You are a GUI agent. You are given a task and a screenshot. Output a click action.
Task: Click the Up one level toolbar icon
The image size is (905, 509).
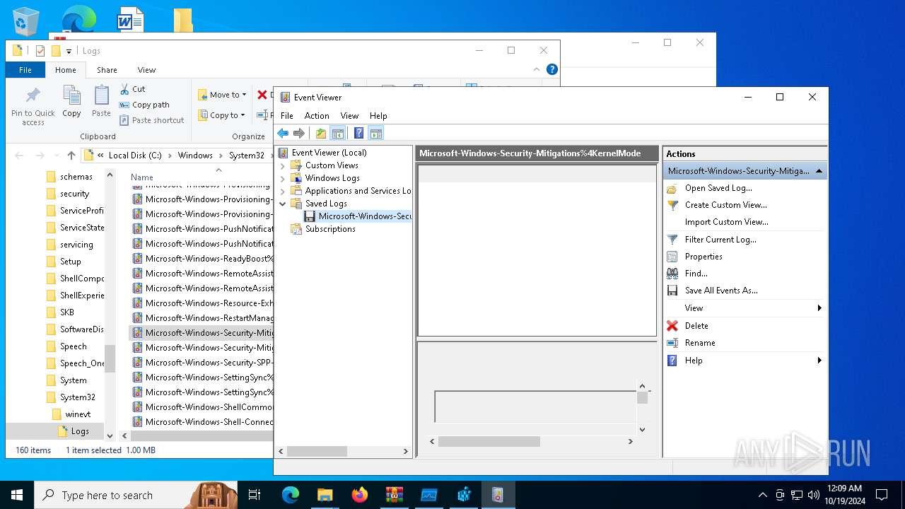pyautogui.click(x=321, y=133)
